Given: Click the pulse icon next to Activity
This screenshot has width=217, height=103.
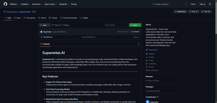Looking at the screenshot, I should (147, 57).
